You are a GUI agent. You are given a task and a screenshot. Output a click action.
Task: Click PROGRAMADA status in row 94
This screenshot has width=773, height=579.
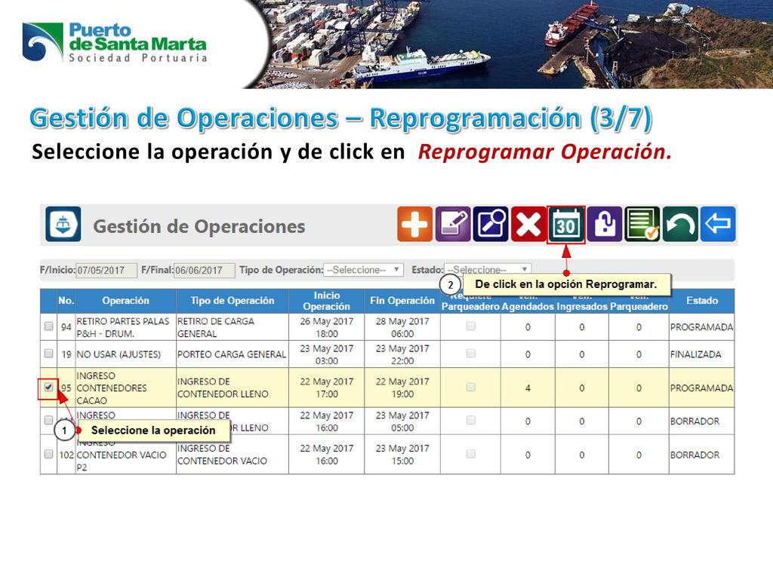(701, 327)
